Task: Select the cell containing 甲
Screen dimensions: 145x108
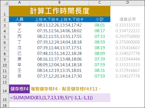Action: coord(19,25)
